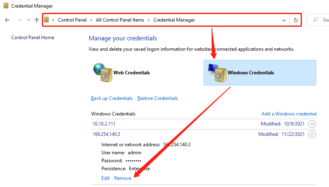Select Web Credentials tab label
This screenshot has width=329, height=187.
pos(132,73)
